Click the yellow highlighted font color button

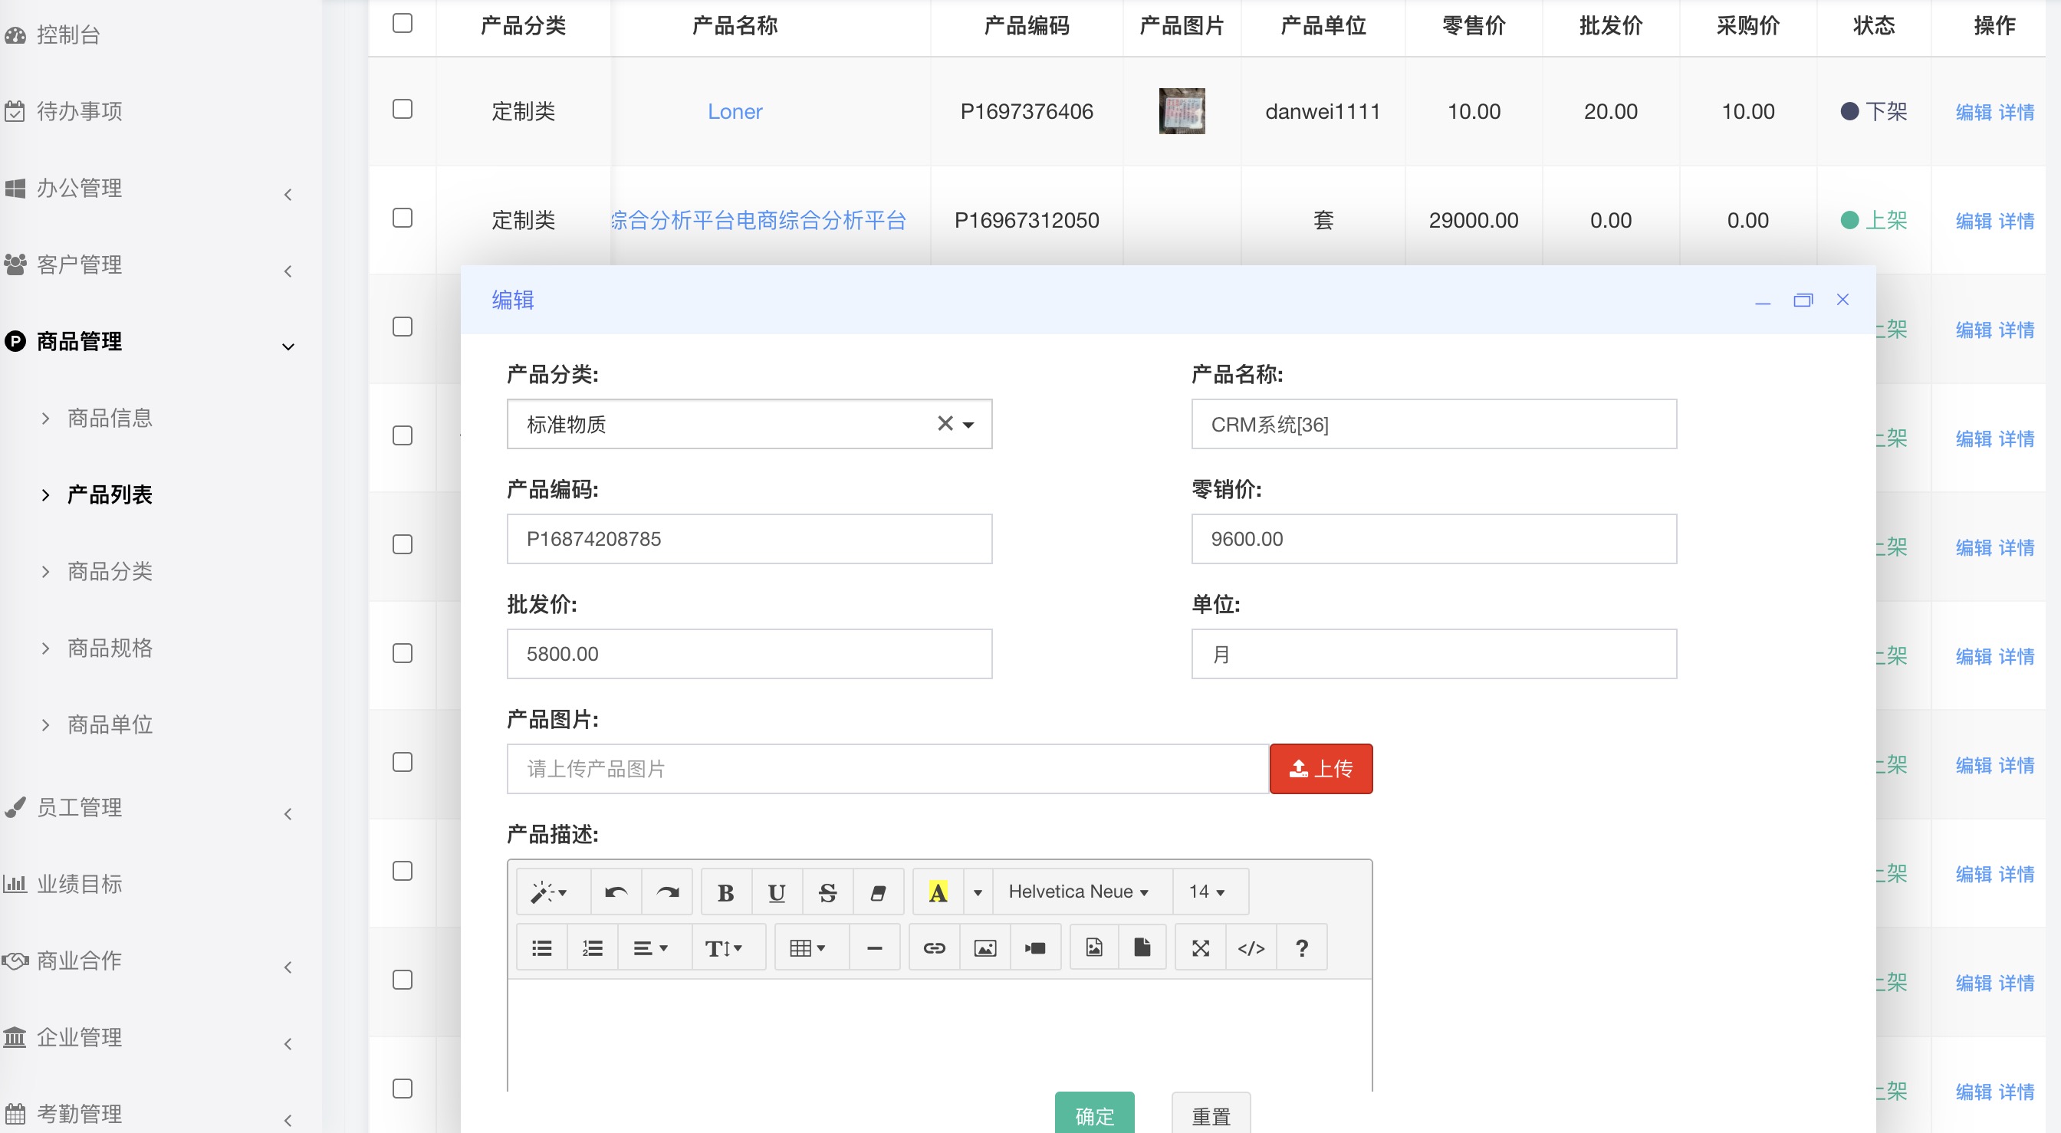tap(938, 892)
